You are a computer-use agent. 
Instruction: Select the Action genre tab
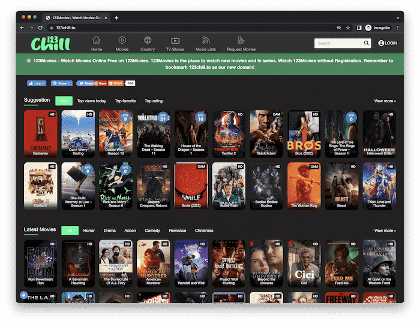130,231
